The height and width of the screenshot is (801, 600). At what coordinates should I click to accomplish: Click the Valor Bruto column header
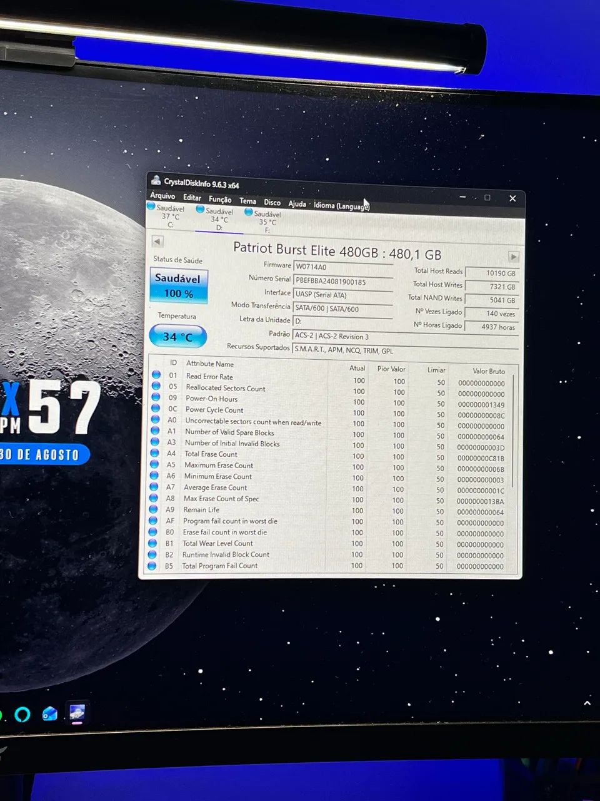(489, 371)
